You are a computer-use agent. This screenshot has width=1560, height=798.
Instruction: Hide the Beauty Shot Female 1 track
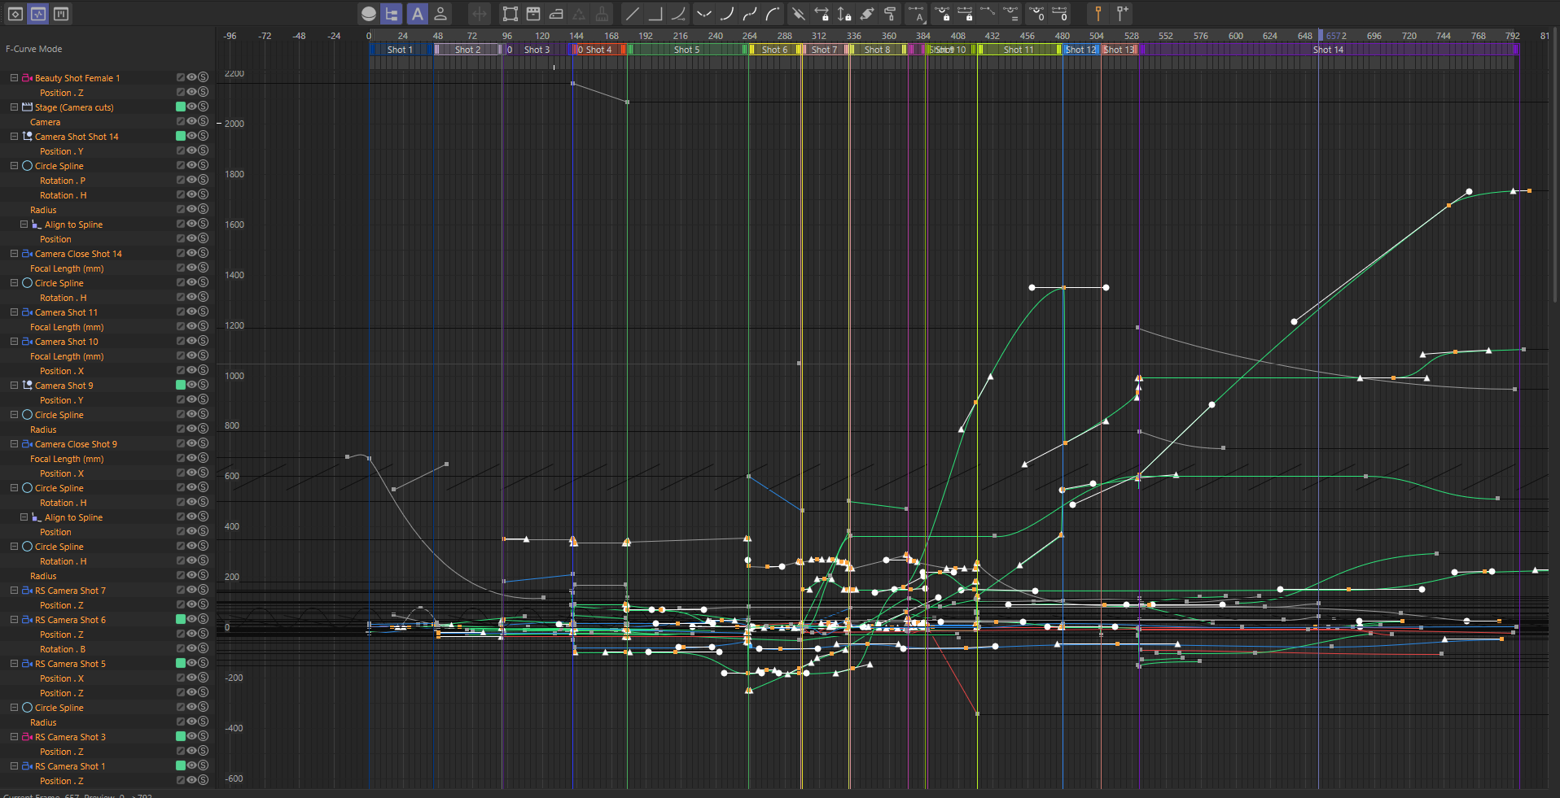(x=192, y=77)
